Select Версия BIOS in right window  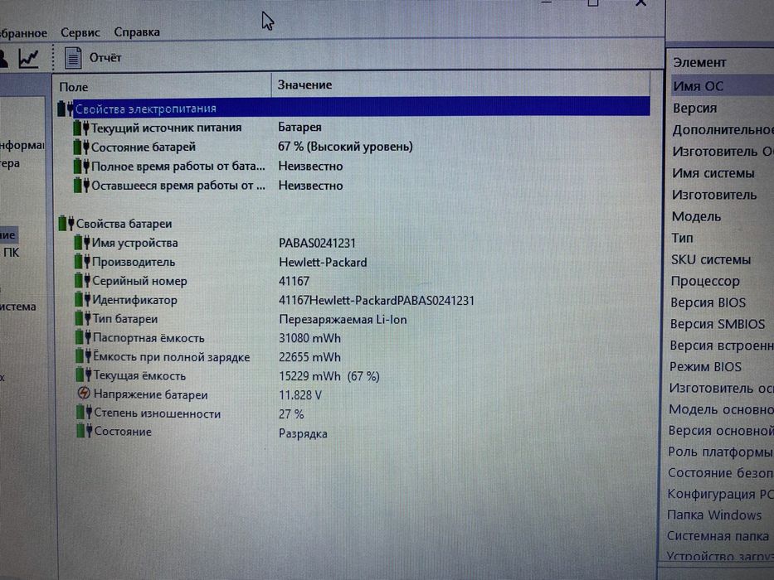[708, 302]
